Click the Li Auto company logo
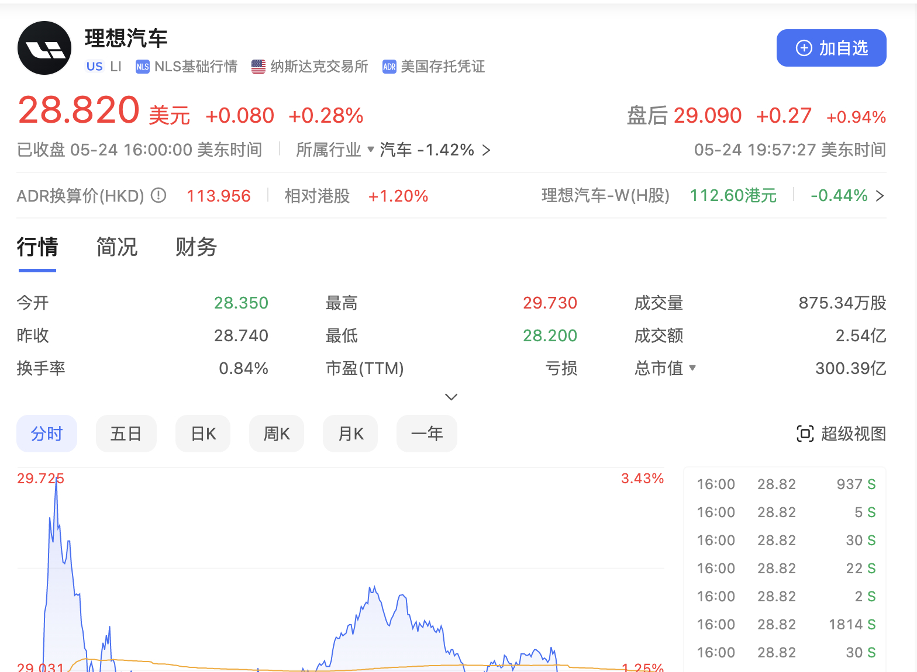This screenshot has width=917, height=672. (44, 48)
